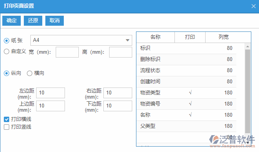Click the 右边距 right margin field
This screenshot has height=152, width=259.
click(118, 93)
